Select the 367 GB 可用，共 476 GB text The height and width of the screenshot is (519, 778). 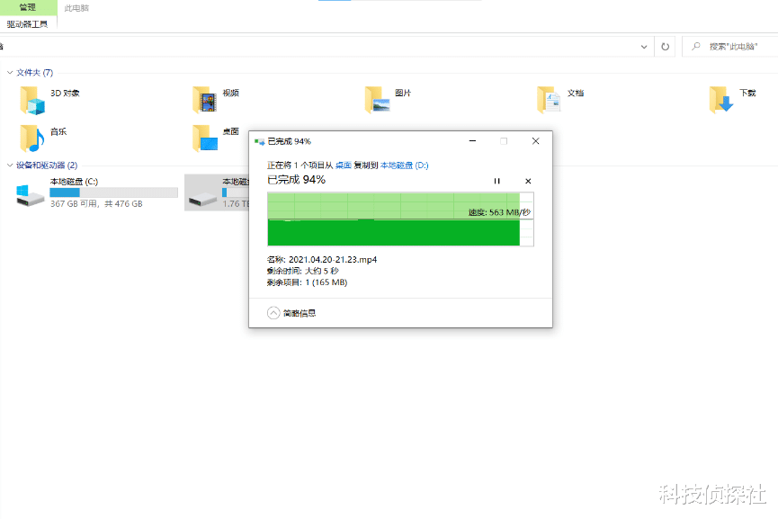96,204
